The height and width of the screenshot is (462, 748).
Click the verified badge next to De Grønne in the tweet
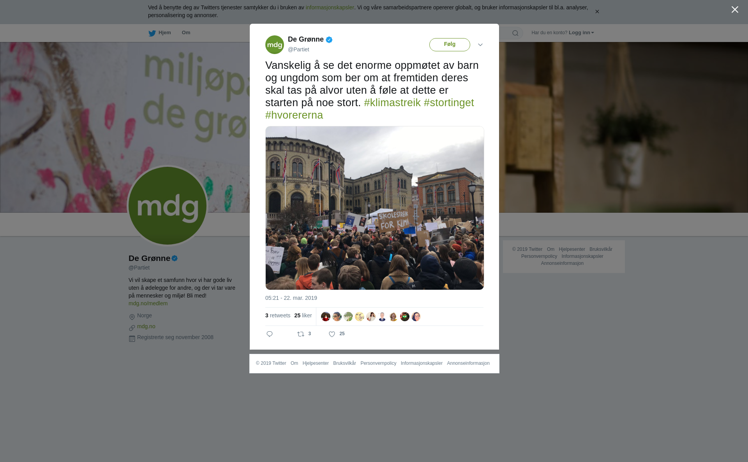click(329, 40)
